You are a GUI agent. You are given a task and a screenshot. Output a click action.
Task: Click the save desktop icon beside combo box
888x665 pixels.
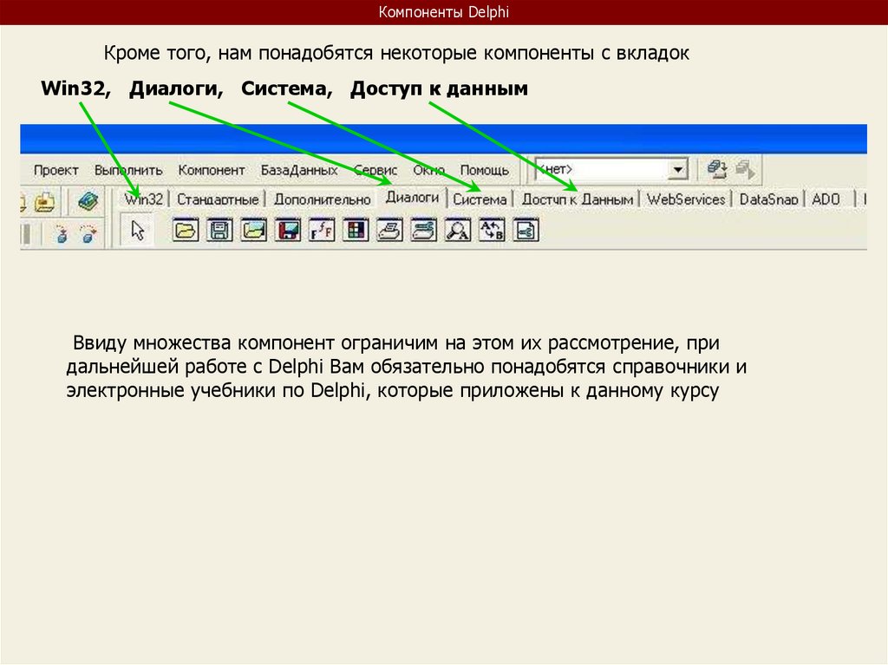tap(717, 169)
